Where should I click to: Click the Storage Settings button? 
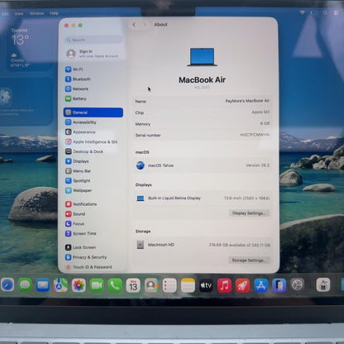(249, 260)
